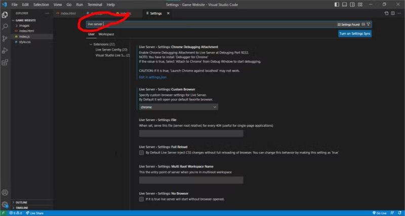Select the User settings scope tab
405x216 pixels.
91,34
